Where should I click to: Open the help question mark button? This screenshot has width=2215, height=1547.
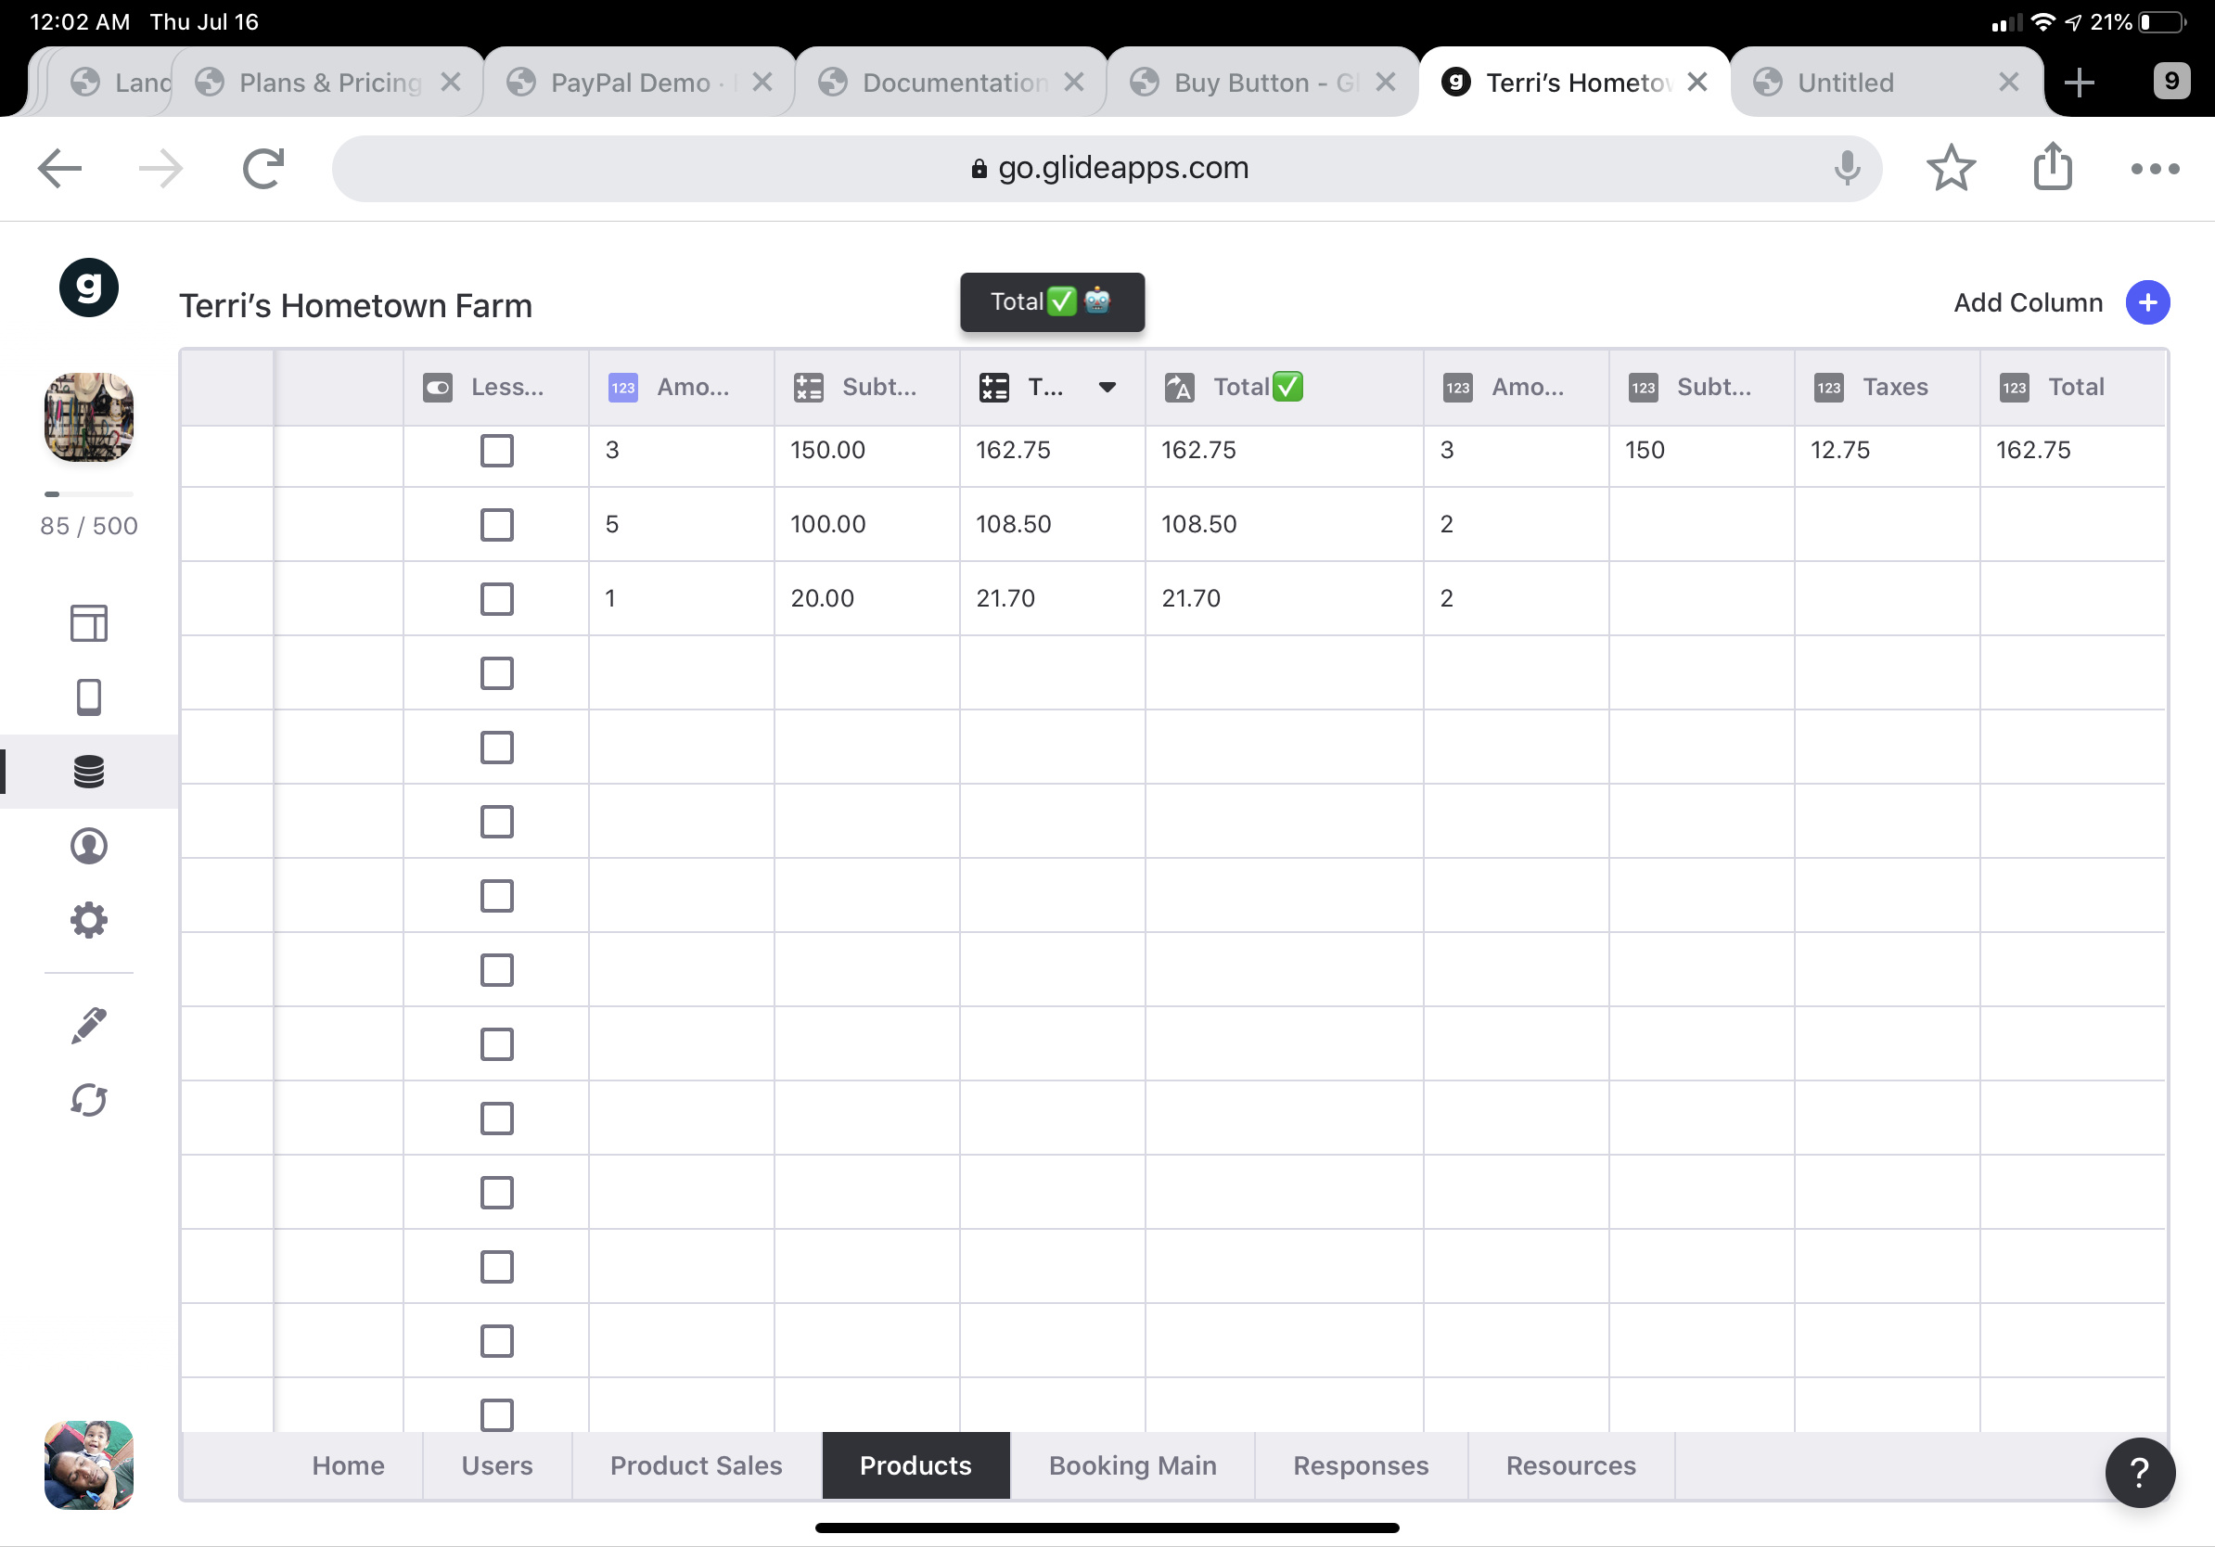2139,1471
